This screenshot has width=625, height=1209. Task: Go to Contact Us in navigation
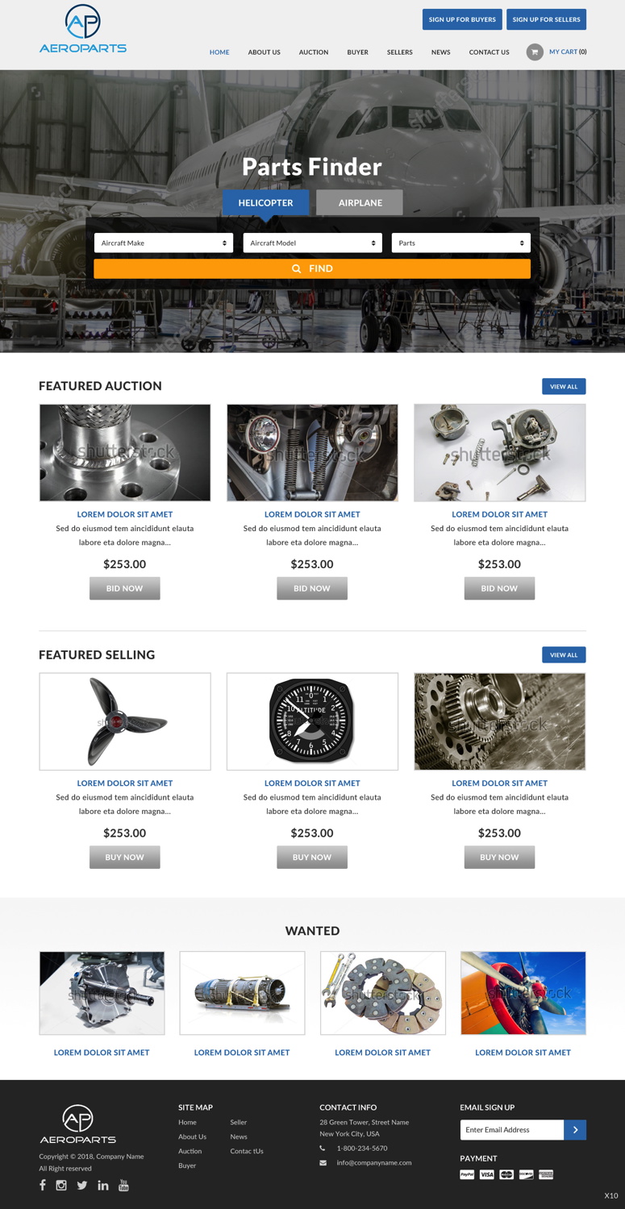pyautogui.click(x=490, y=52)
